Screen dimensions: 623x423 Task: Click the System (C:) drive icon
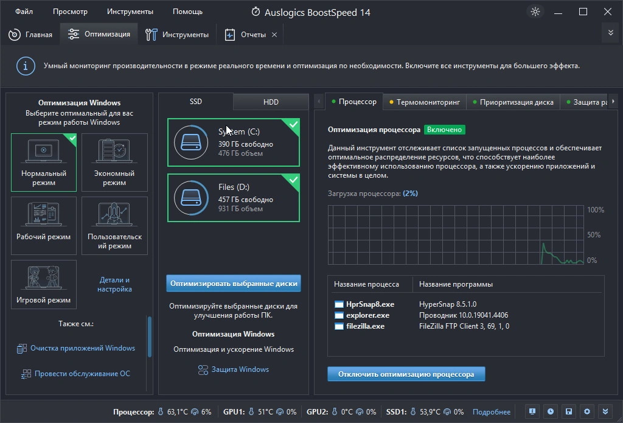pyautogui.click(x=191, y=142)
